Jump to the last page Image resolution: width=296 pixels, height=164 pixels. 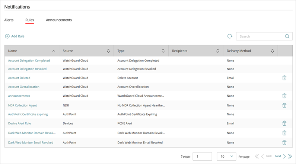click(290, 156)
